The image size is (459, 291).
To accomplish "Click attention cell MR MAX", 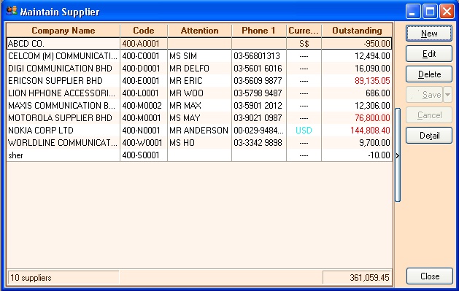I will pyautogui.click(x=200, y=105).
